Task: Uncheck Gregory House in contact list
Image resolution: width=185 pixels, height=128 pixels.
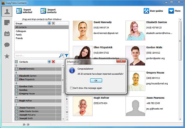Action: [x=17, y=94]
